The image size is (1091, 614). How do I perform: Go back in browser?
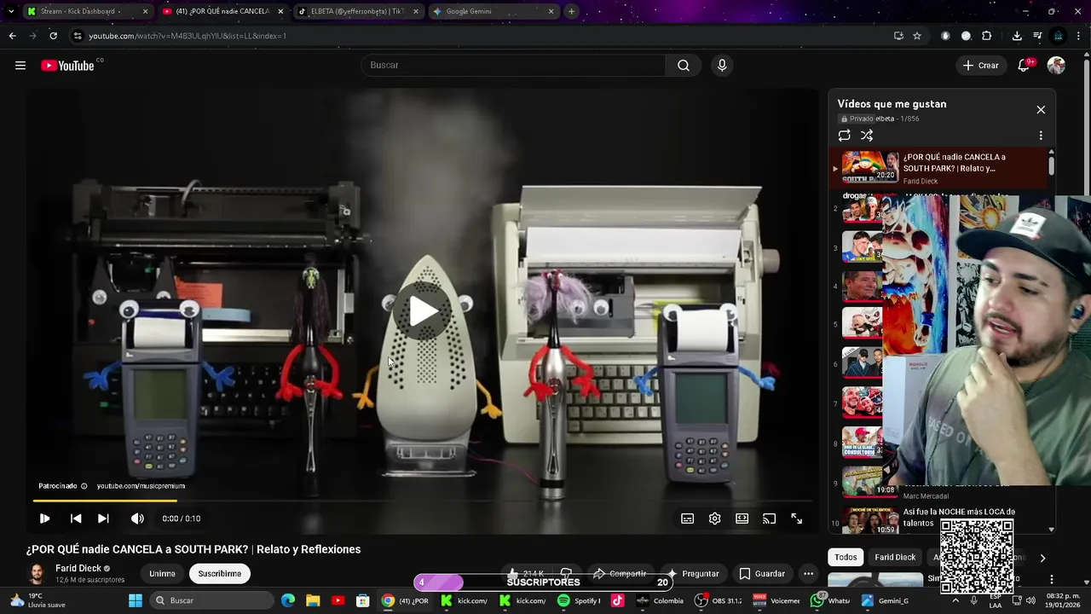tap(12, 36)
